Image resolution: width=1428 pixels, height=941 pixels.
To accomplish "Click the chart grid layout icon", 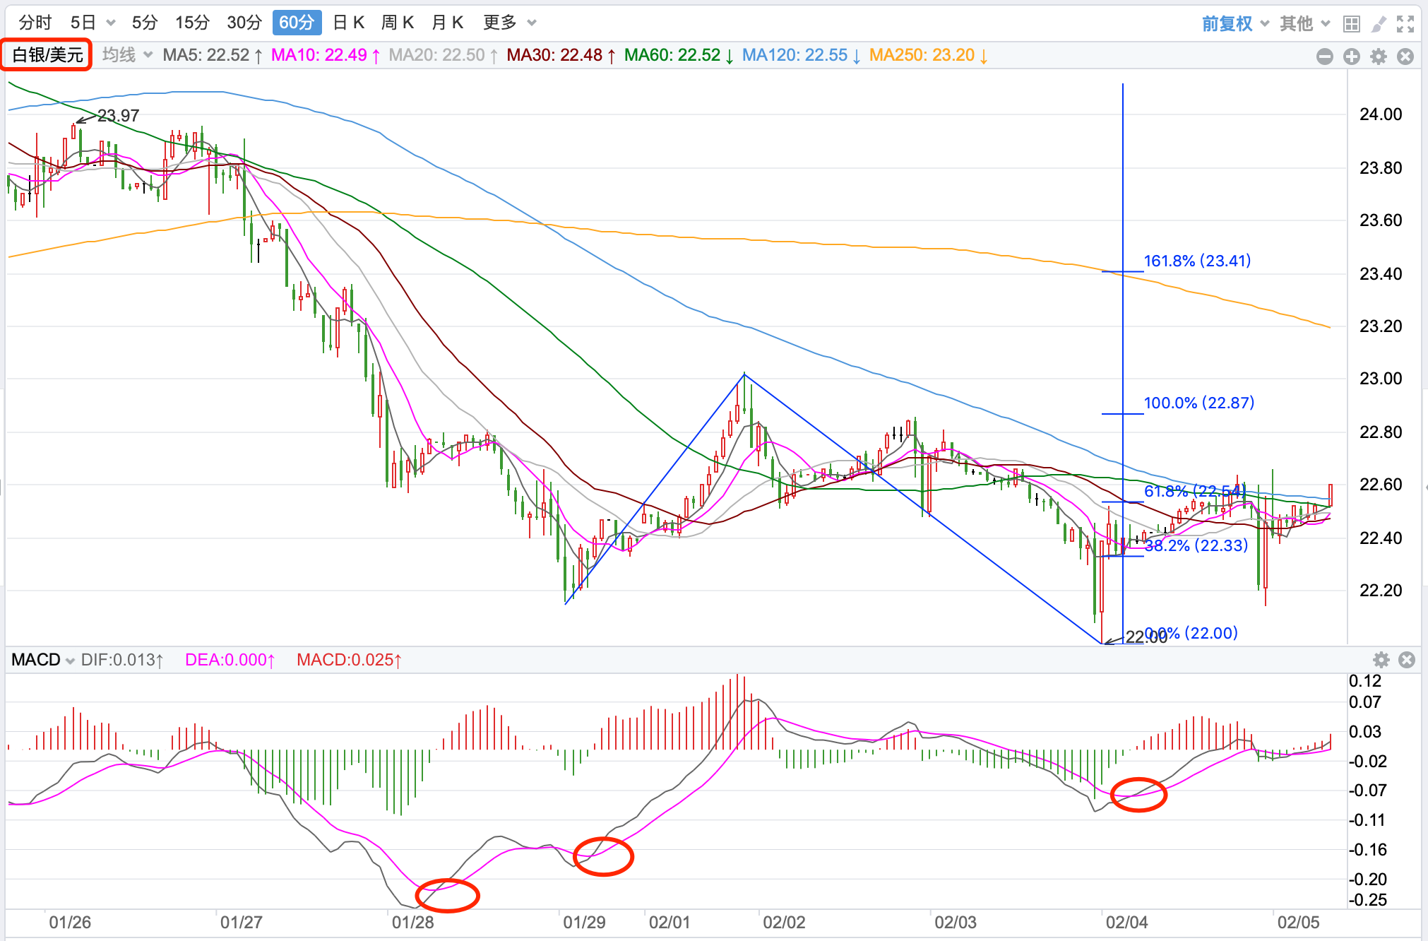I will tap(1352, 24).
